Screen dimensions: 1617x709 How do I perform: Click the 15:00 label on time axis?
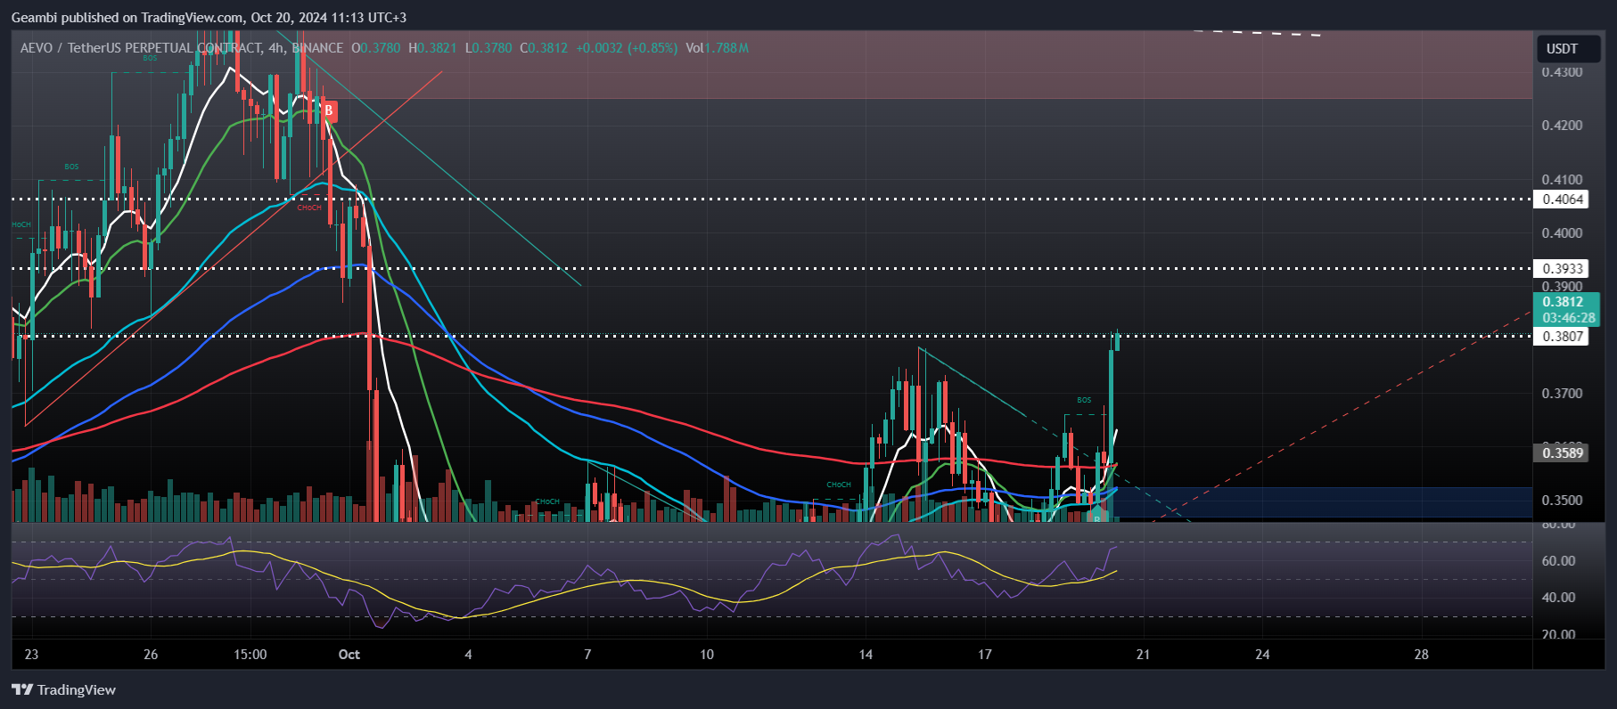250,655
